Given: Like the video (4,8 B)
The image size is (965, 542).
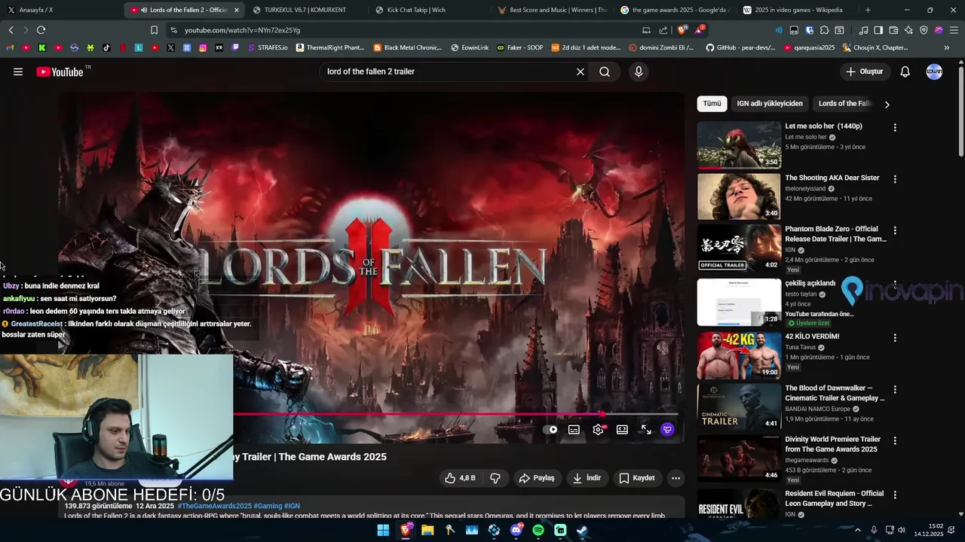Looking at the screenshot, I should pyautogui.click(x=460, y=478).
